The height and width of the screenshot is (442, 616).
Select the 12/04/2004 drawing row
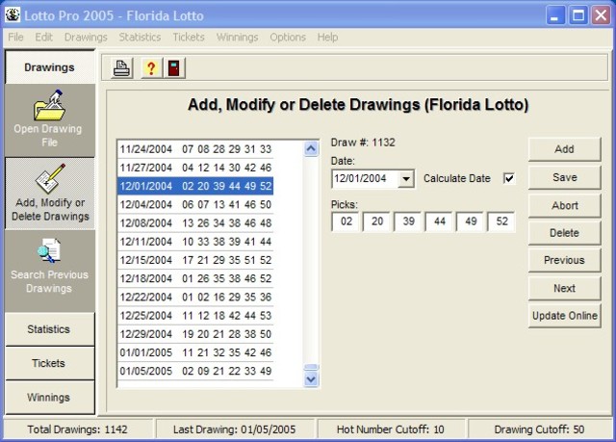coord(195,205)
